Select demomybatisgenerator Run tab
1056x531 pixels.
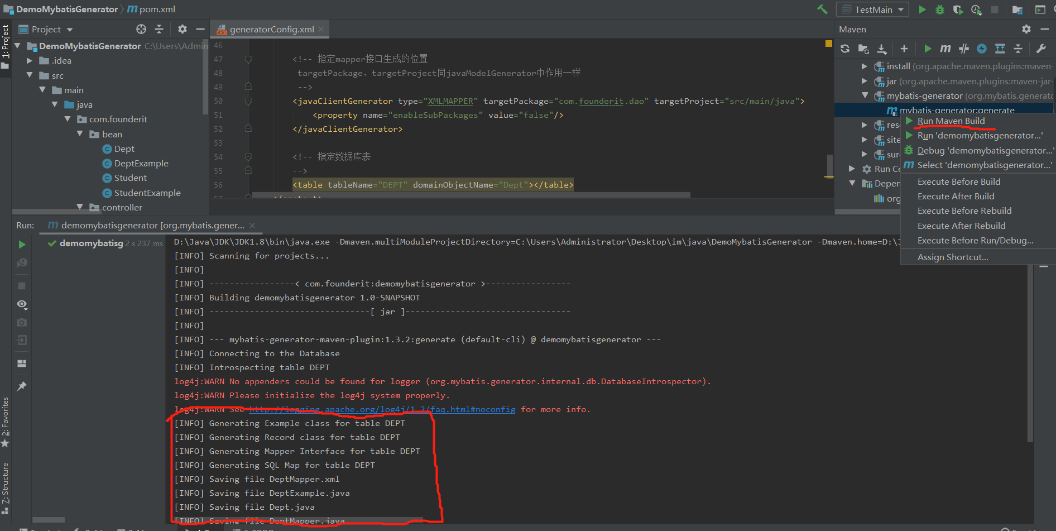coord(151,226)
